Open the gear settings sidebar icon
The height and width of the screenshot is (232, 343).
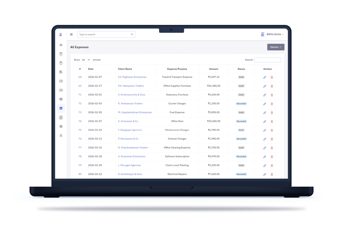pyautogui.click(x=61, y=126)
